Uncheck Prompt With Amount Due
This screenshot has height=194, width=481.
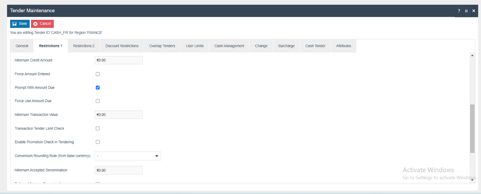98,88
